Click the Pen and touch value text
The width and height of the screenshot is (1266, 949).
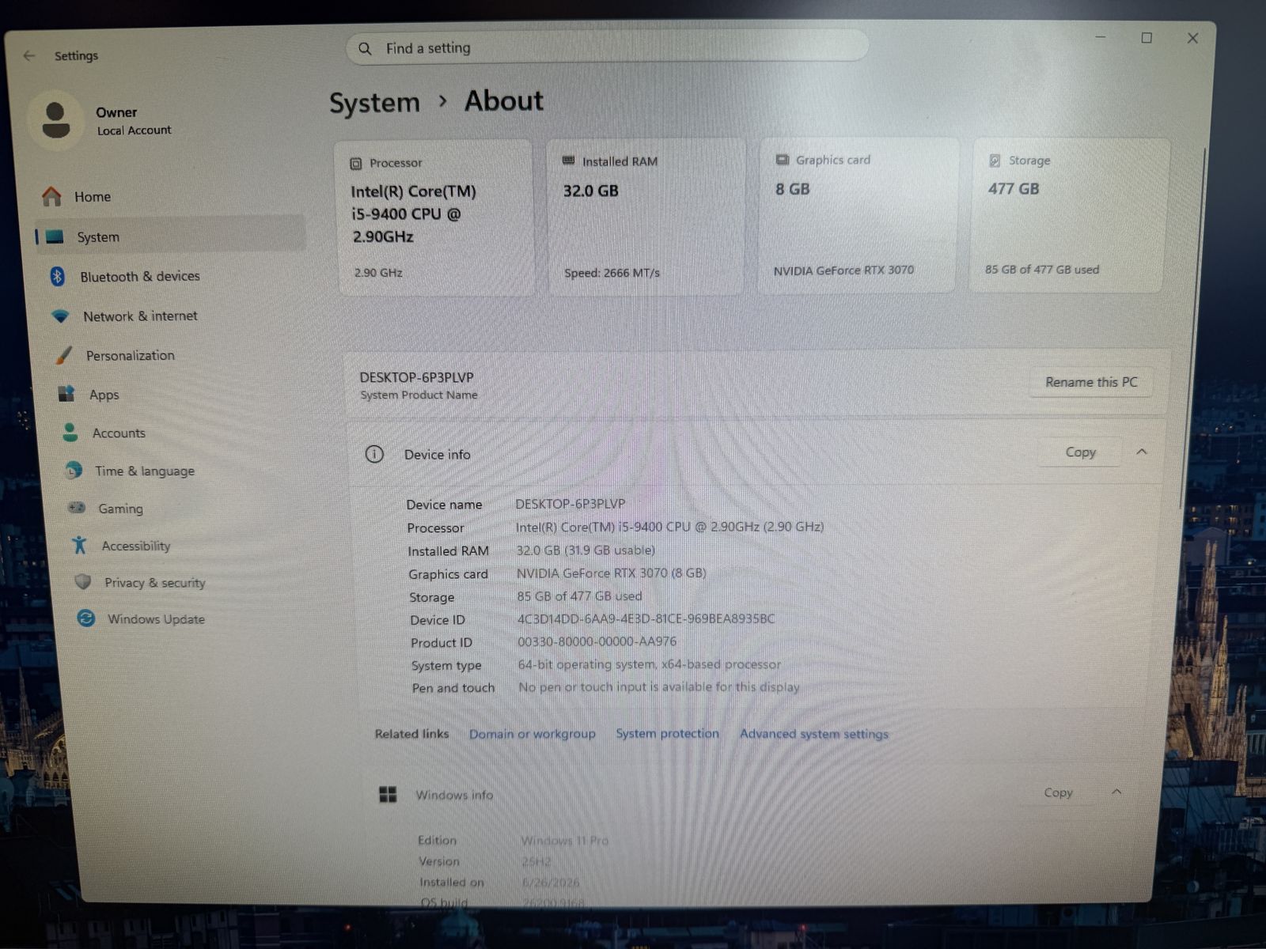point(658,686)
